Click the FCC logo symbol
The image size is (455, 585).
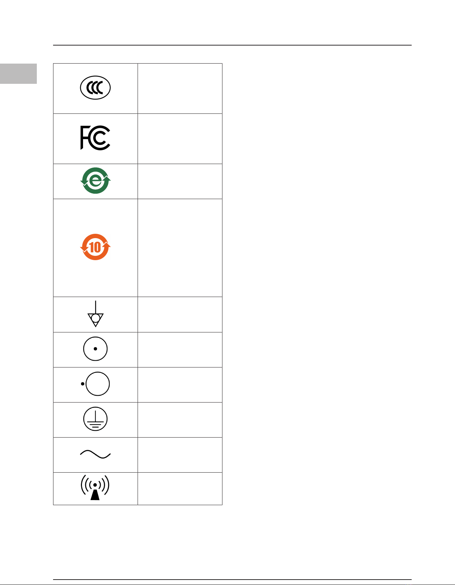pos(95,138)
